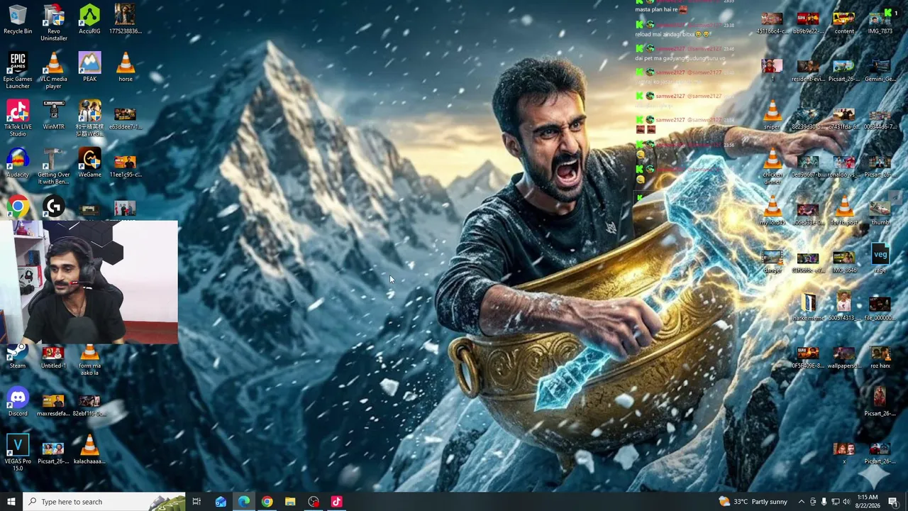Screen dimensions: 908x511
Task: Select the IMG_7873 image file
Action: pyautogui.click(x=880, y=22)
